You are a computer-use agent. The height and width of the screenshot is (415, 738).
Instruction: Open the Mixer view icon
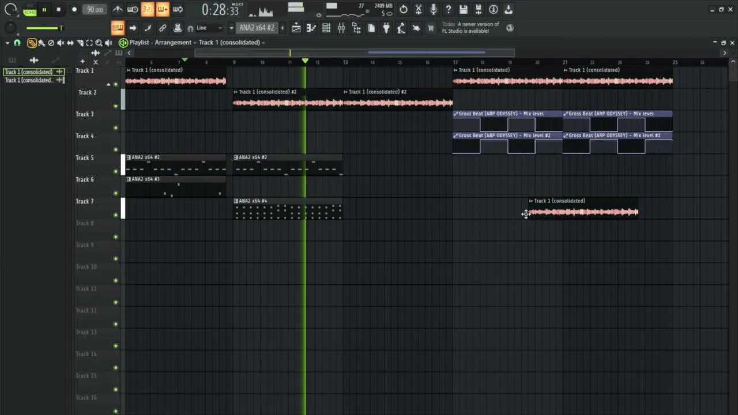[x=341, y=28]
